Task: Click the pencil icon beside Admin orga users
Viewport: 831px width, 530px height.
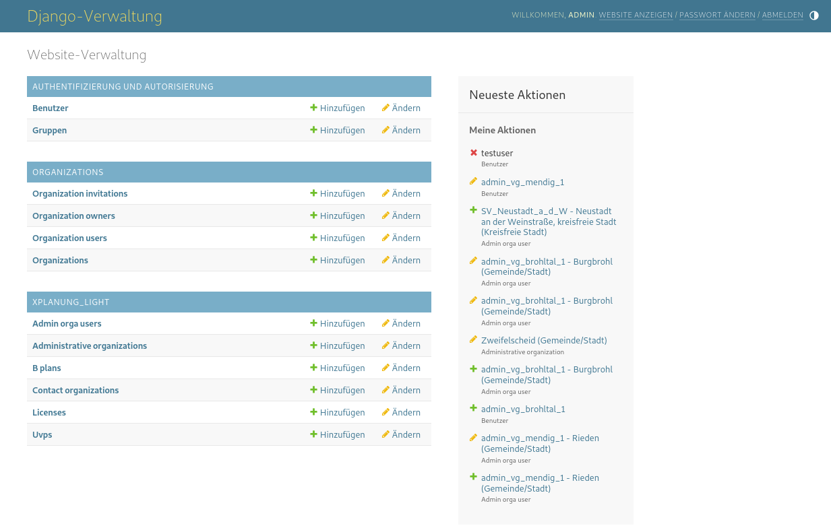Action: pos(386,323)
